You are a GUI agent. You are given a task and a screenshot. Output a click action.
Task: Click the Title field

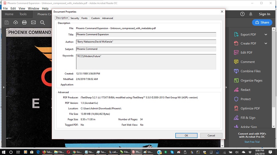tap(146, 35)
